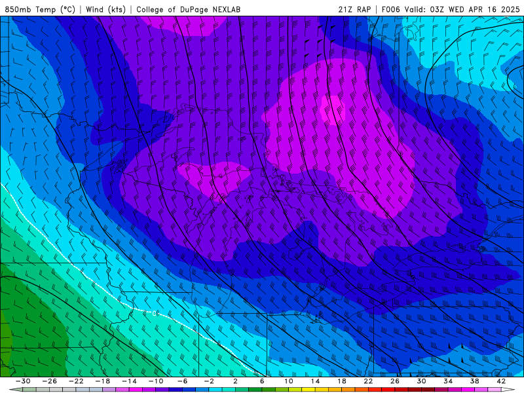Click the -2 legend value
524x393 pixels.
[209, 381]
